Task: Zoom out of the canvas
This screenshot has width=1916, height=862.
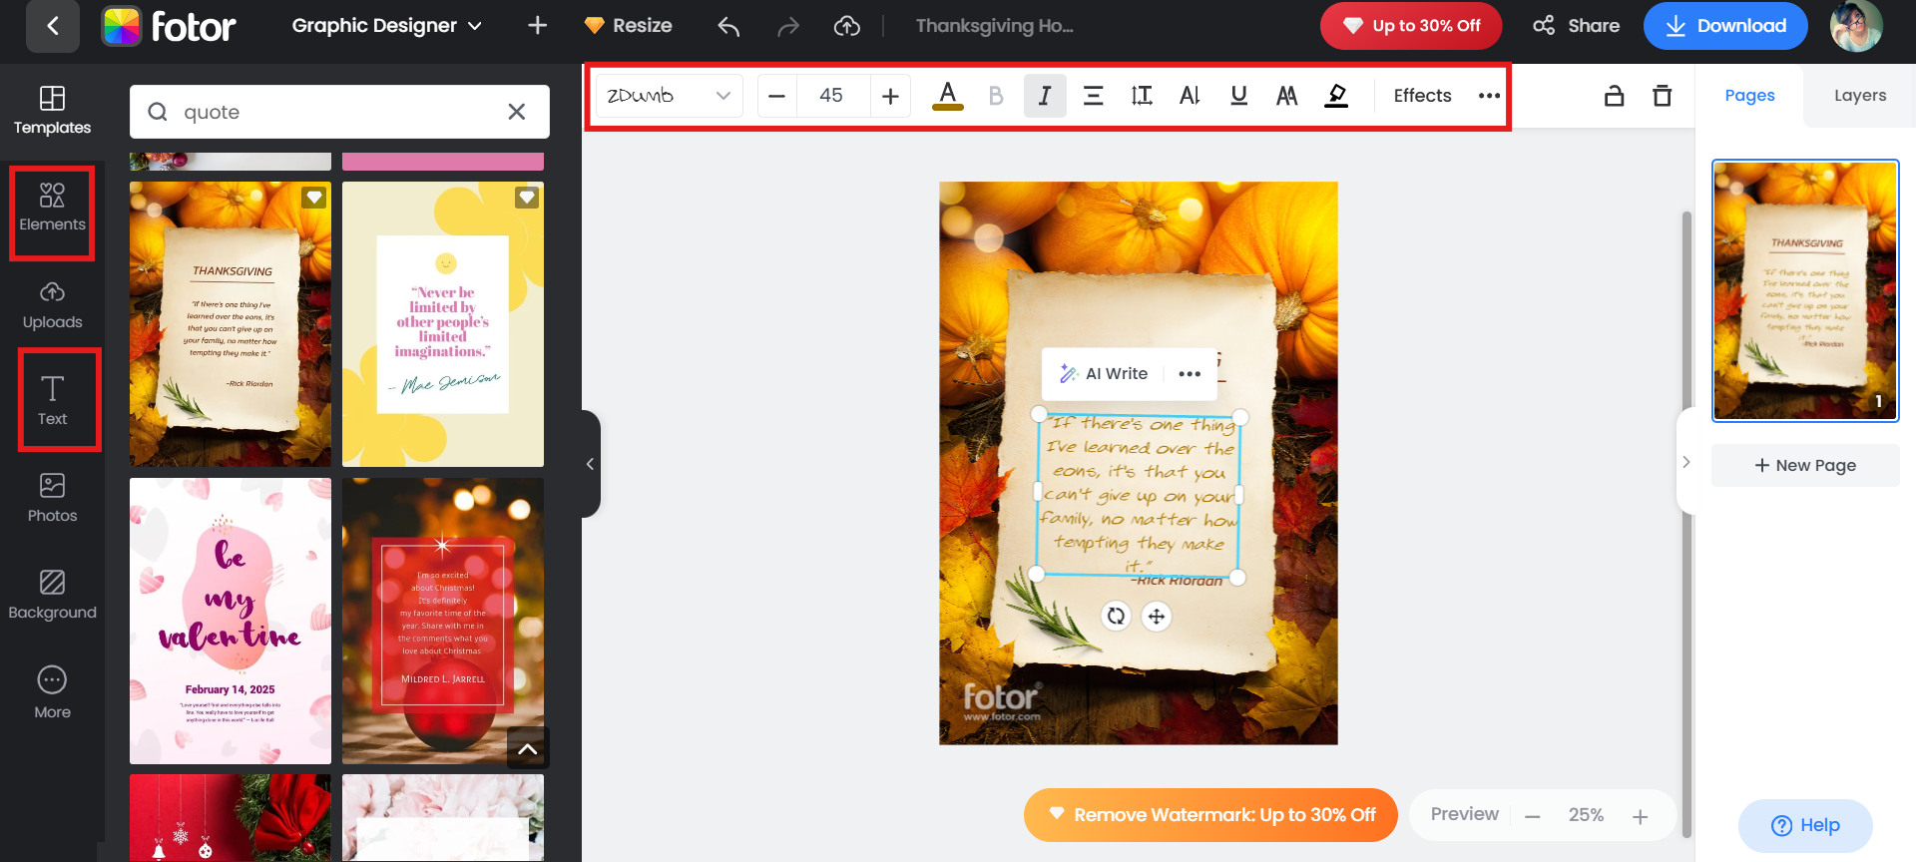Action: pyautogui.click(x=1533, y=816)
